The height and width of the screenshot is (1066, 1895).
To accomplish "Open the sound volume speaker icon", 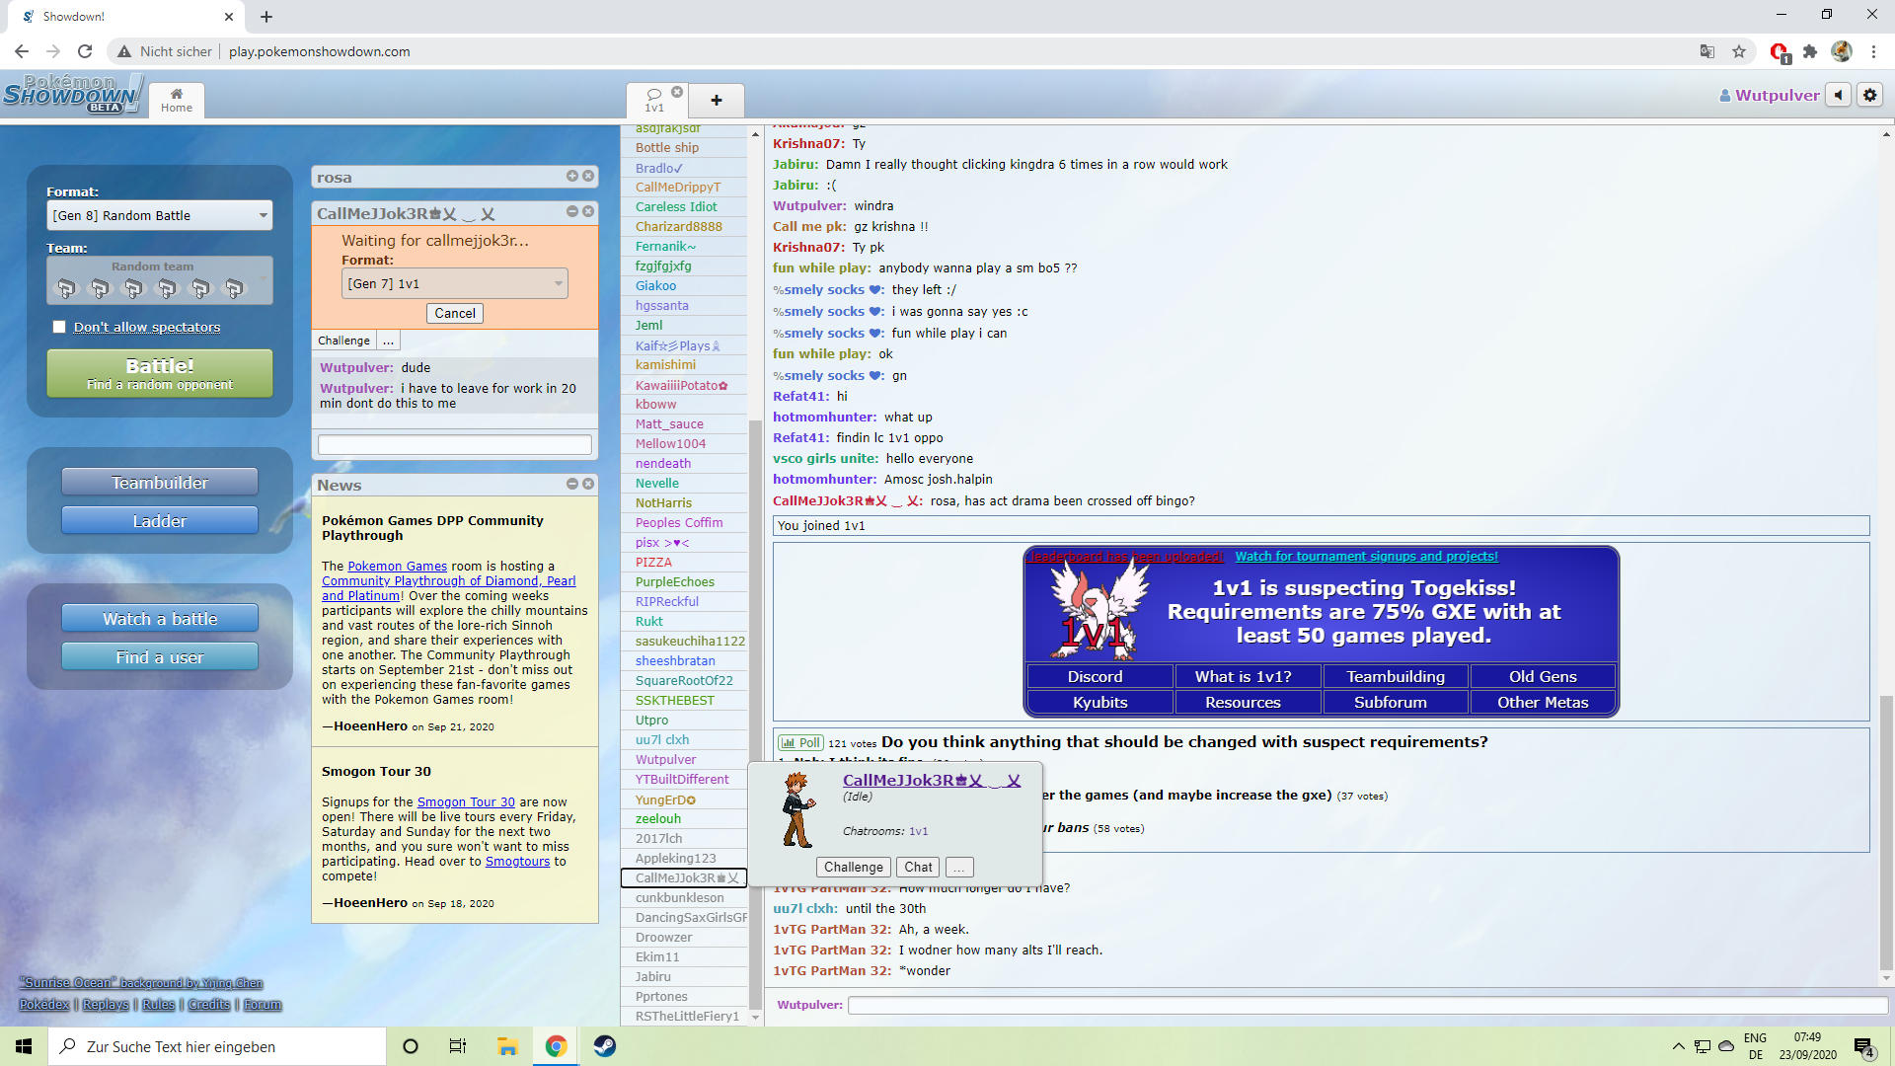I will [x=1838, y=95].
